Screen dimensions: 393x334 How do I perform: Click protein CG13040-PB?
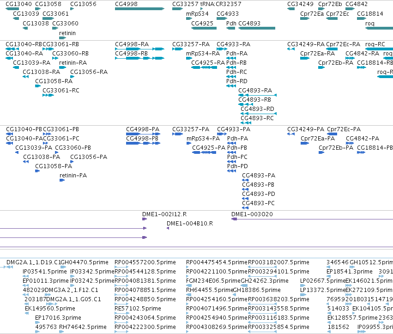tap(9, 134)
